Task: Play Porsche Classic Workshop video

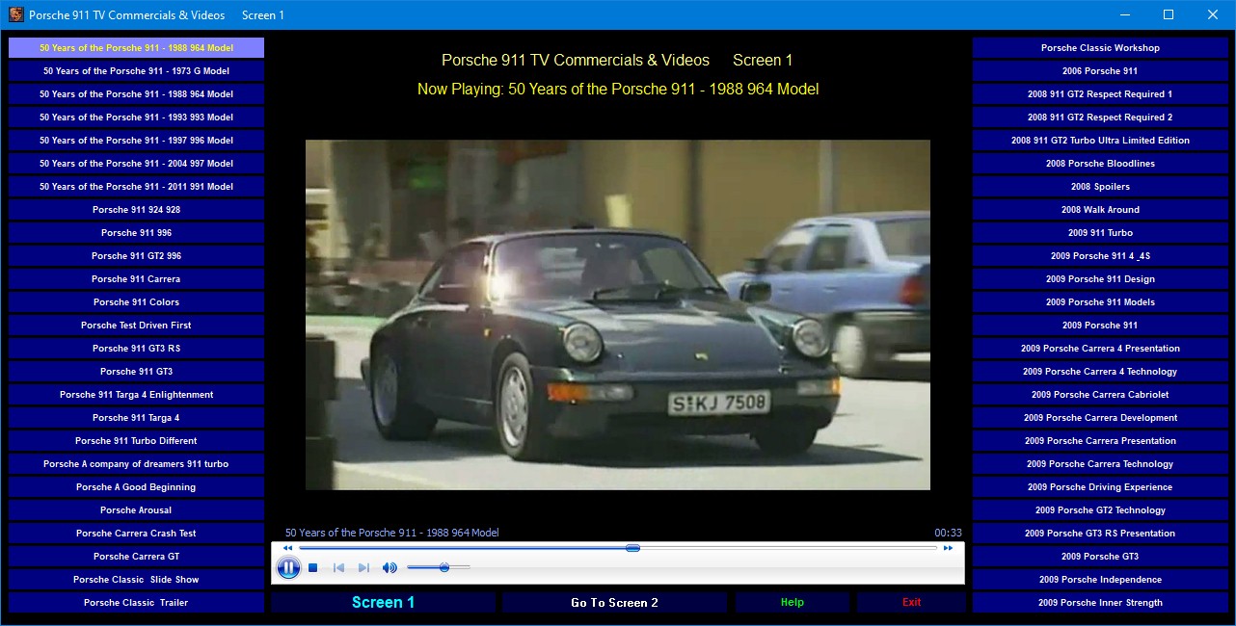Action: [x=1100, y=48]
